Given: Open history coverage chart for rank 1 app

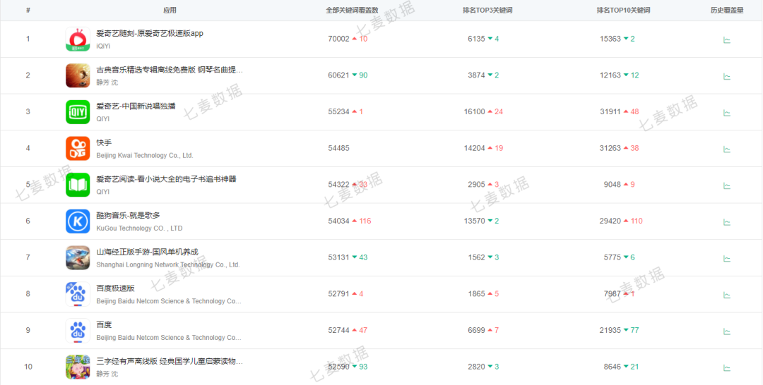Looking at the screenshot, I should click(726, 39).
